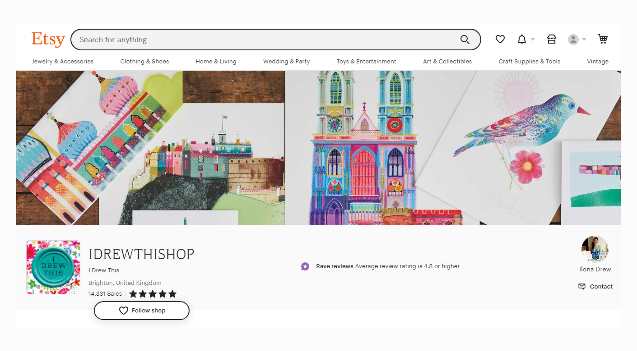Open the 14,331 Sales link
The height and width of the screenshot is (351, 637).
click(x=105, y=294)
